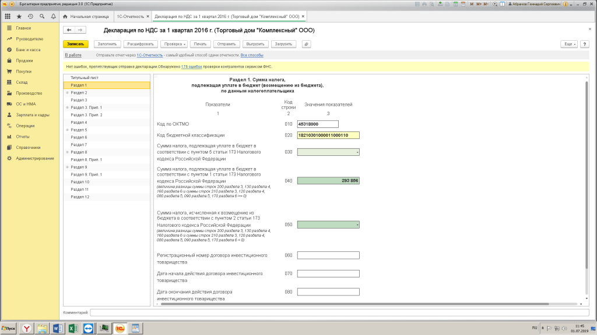
Task: Open TeamViewer from the taskbar
Action: click(88, 328)
